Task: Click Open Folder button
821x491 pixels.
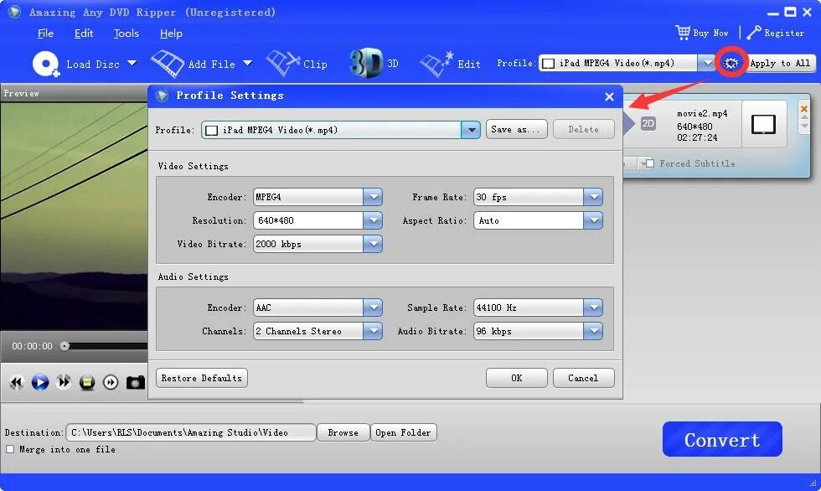Action: (403, 432)
